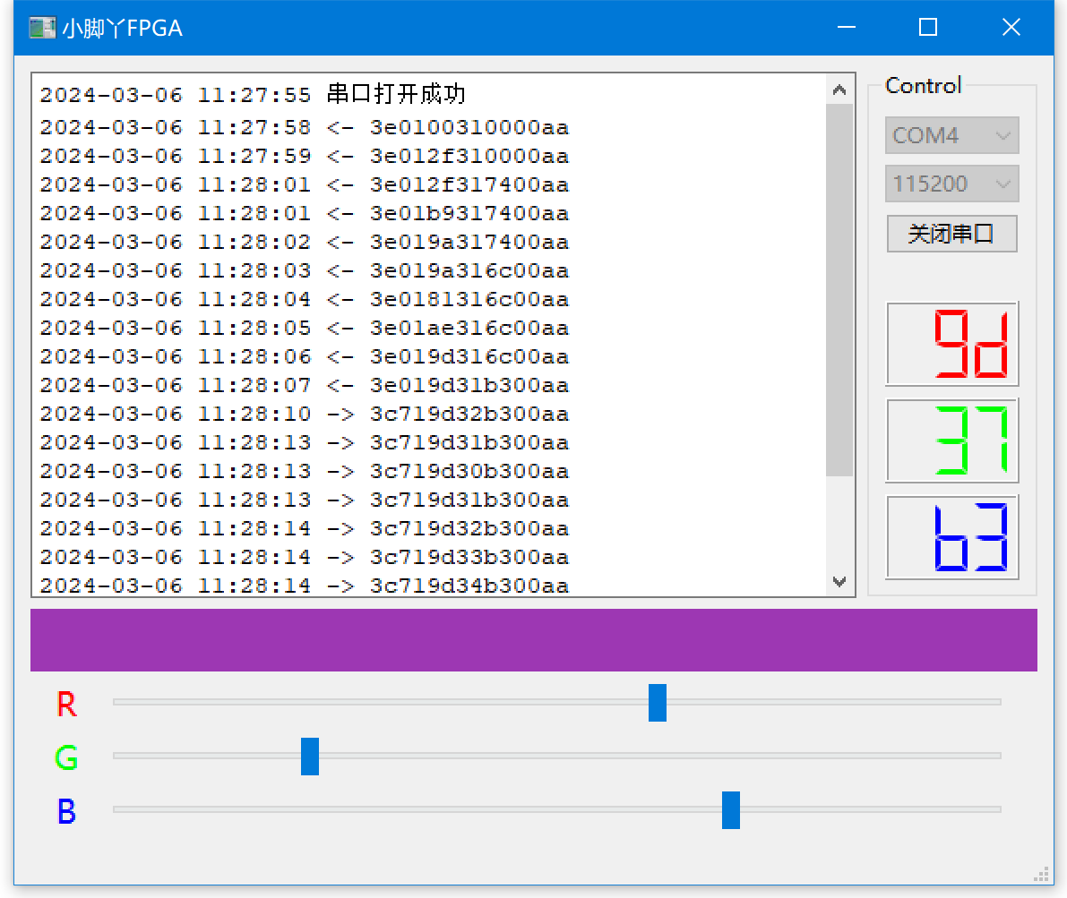Click the log entry 3e019a316c00aa

[305, 270]
